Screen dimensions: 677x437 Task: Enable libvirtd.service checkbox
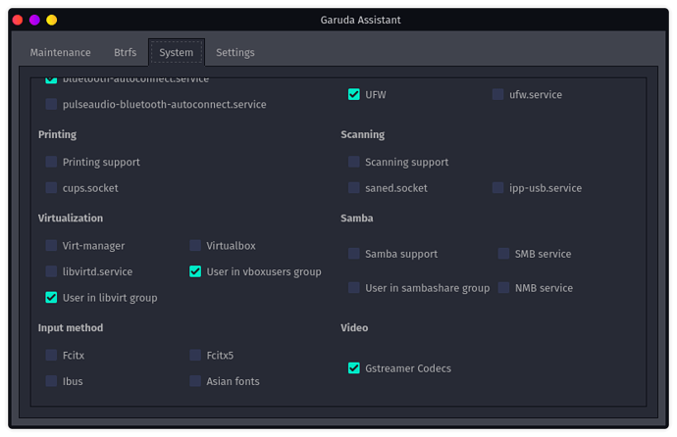[51, 271]
